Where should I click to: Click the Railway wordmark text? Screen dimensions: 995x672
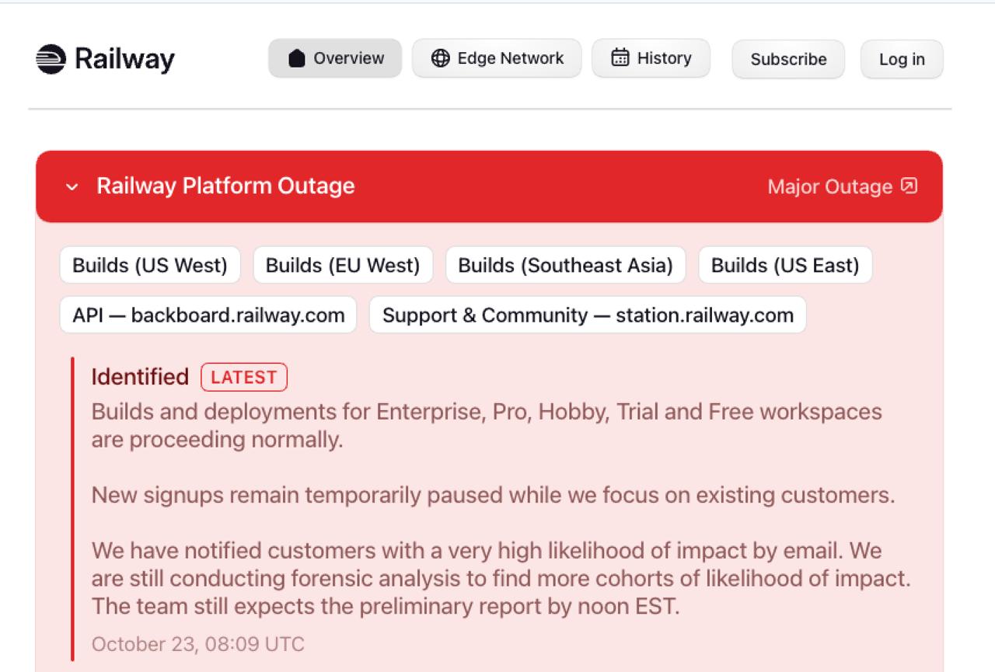(x=124, y=59)
